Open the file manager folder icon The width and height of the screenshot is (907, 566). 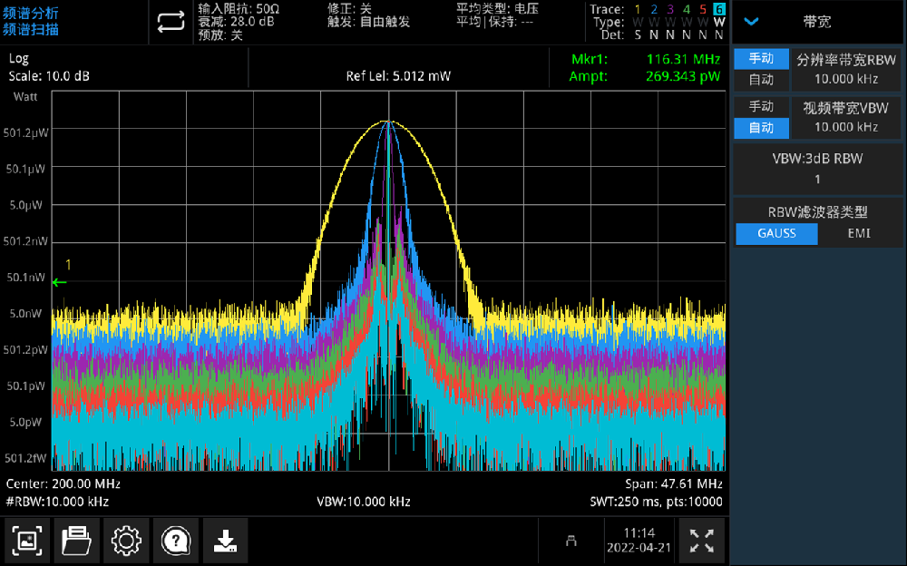point(76,542)
